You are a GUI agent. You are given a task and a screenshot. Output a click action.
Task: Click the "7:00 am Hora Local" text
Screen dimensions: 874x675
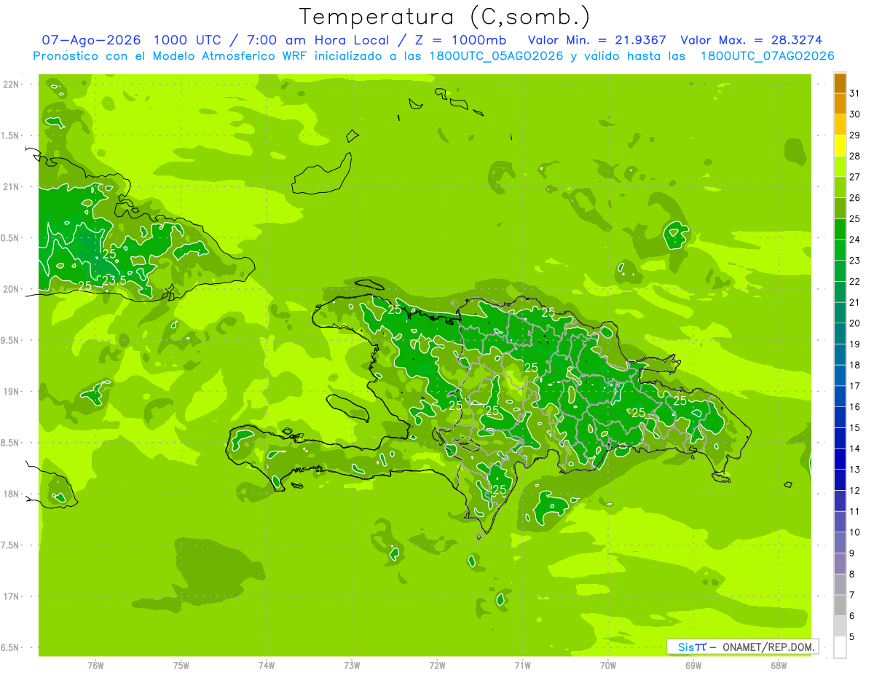tap(321, 40)
